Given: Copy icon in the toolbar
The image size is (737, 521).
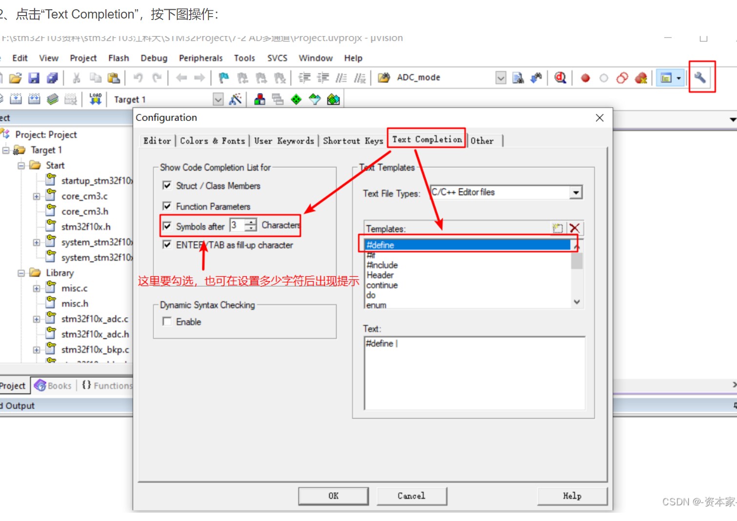Looking at the screenshot, I should [95, 78].
